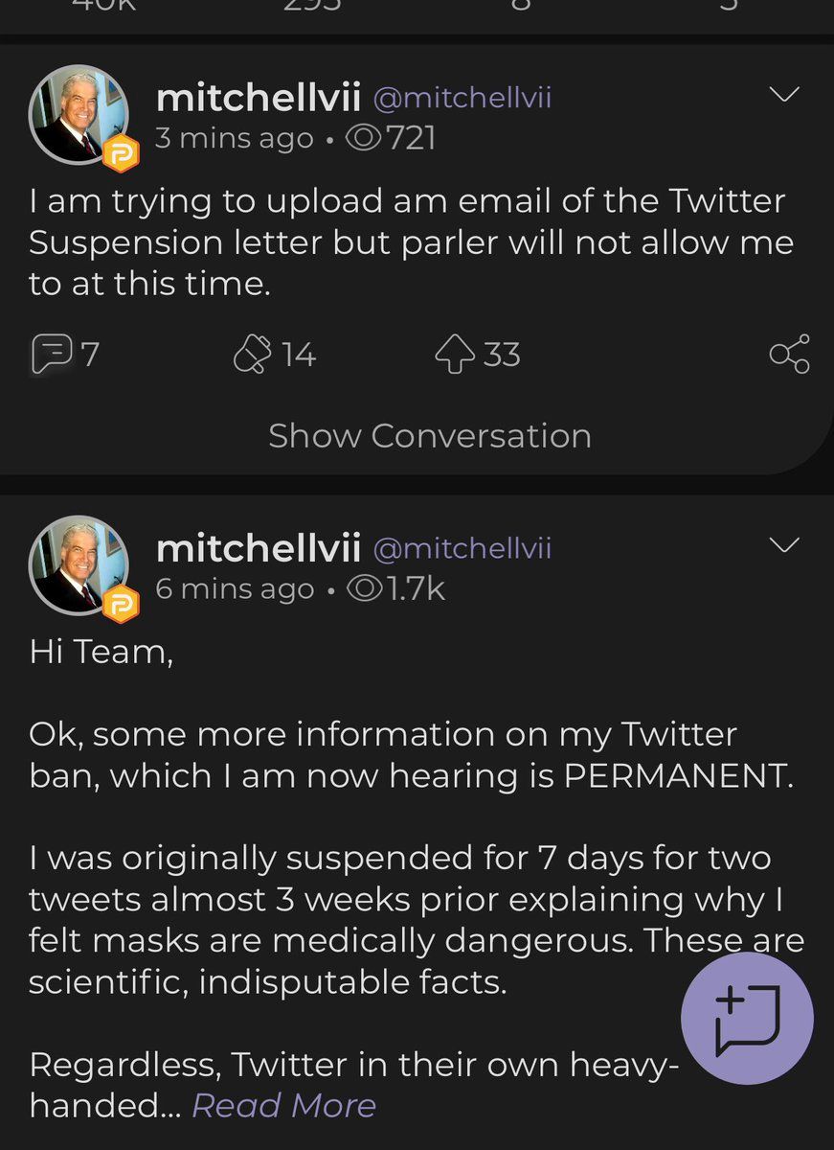Tap gold Parler badge on second avatar
The width and height of the screenshot is (834, 1150).
pyautogui.click(x=121, y=605)
